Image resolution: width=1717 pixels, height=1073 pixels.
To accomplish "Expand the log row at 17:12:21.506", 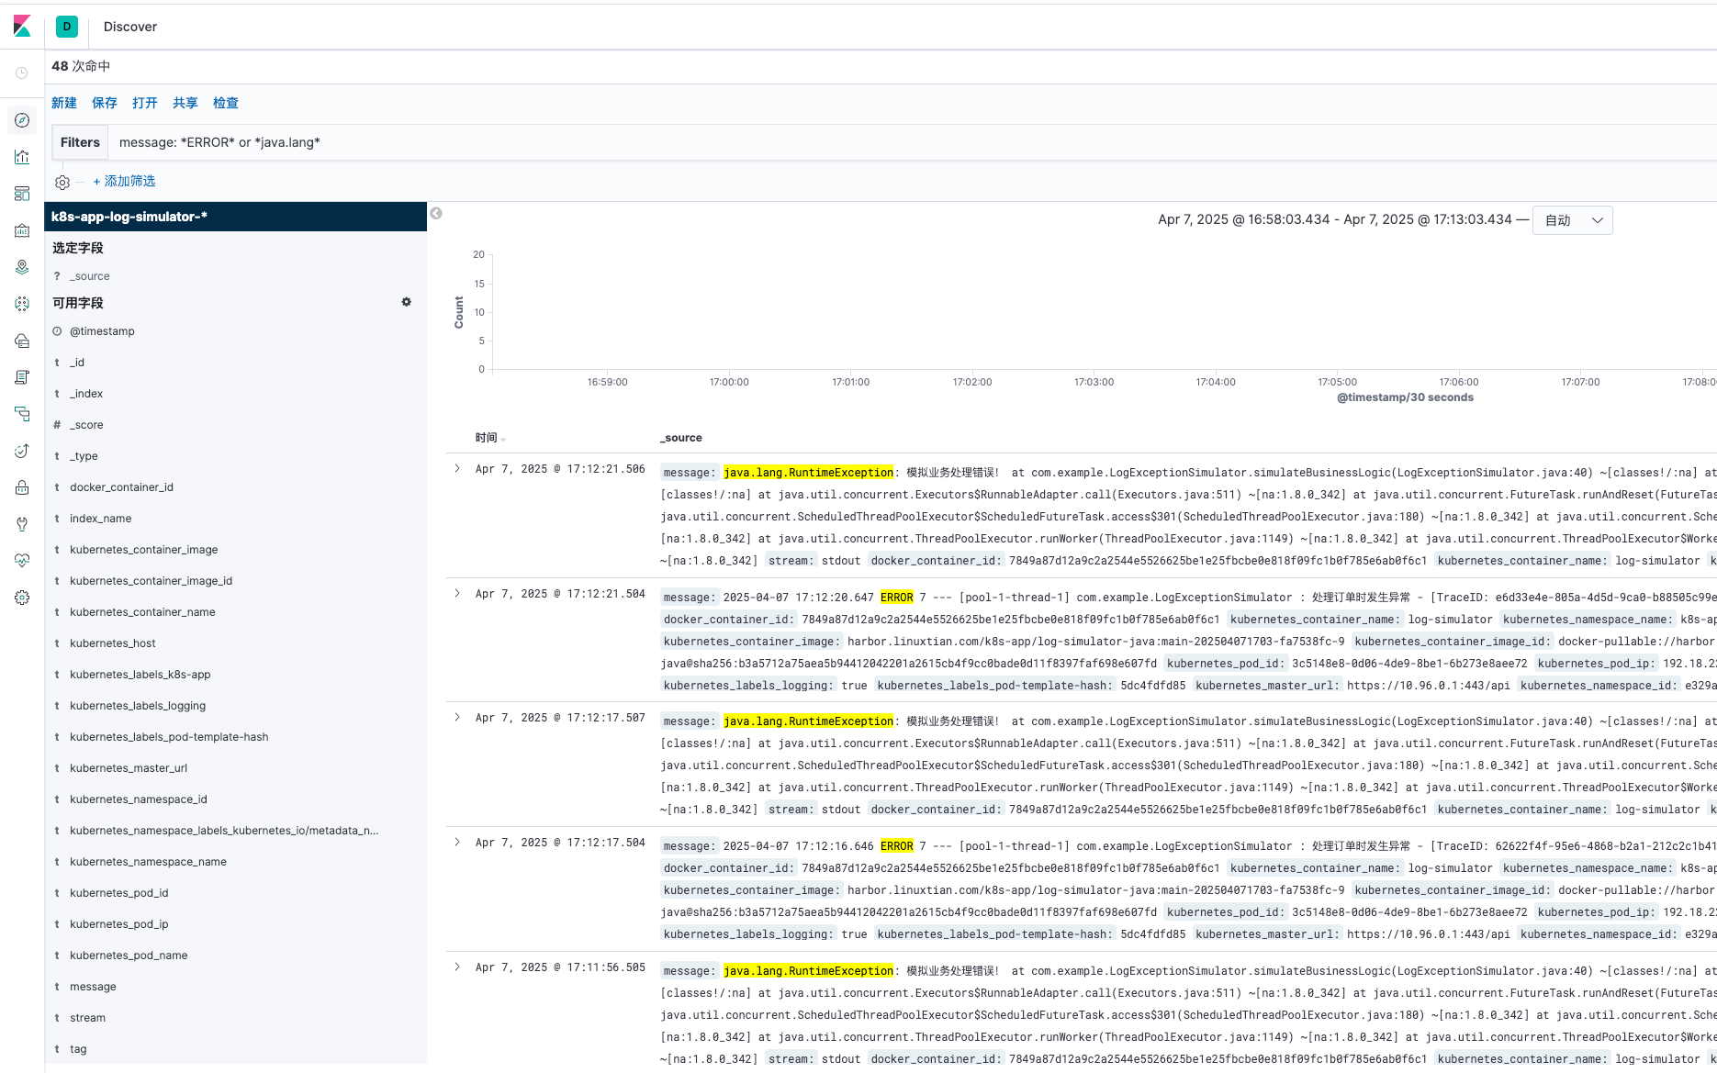I will [457, 468].
